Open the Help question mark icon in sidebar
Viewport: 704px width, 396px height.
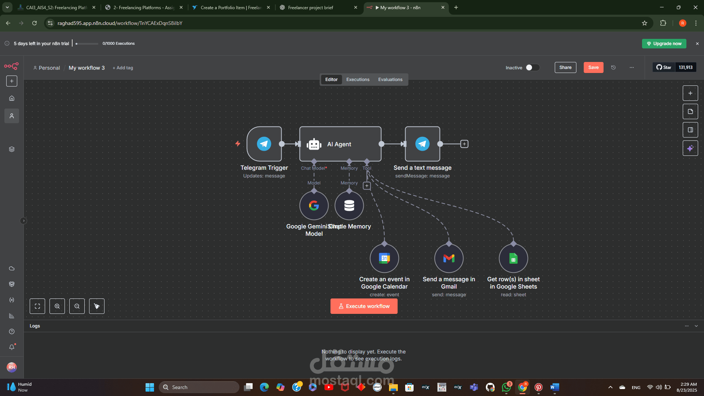coord(12,331)
